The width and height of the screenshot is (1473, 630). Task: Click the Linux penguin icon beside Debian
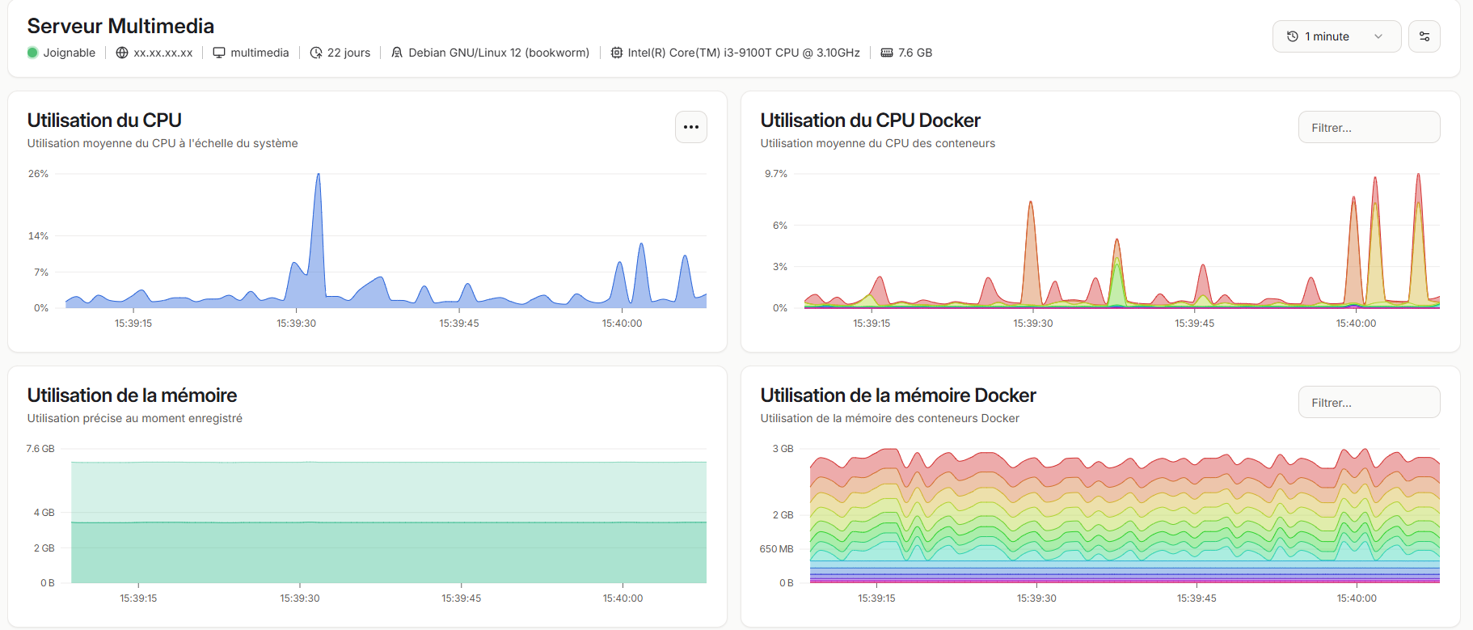[397, 53]
